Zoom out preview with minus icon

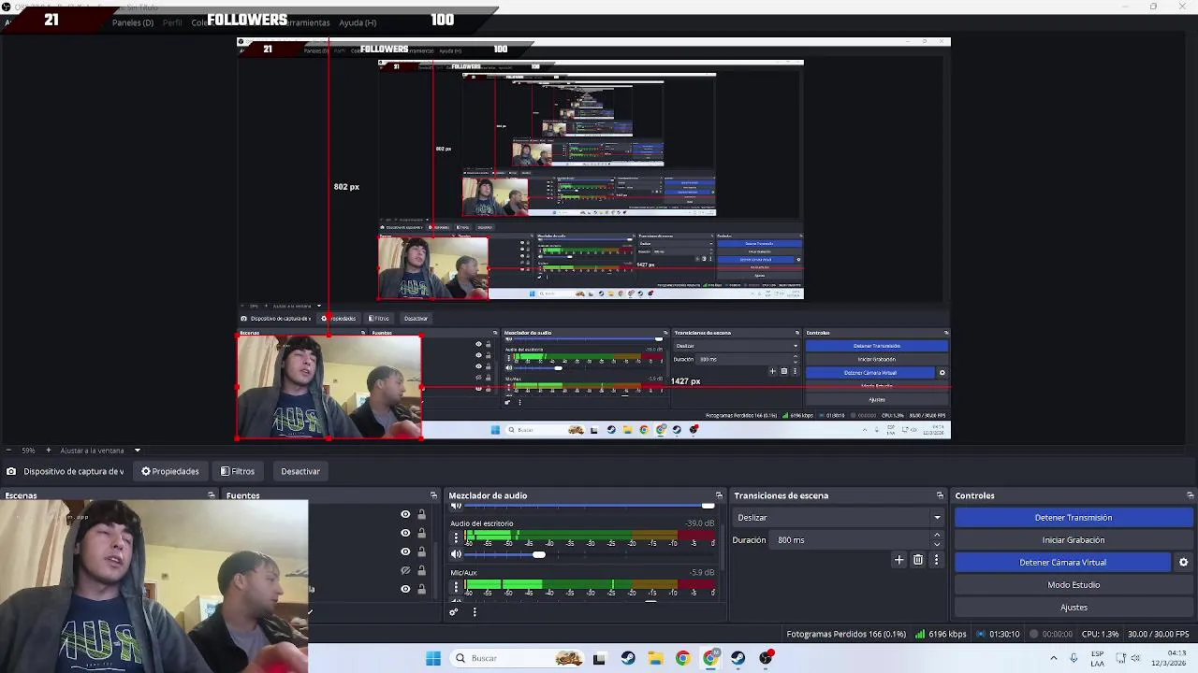pyautogui.click(x=8, y=451)
